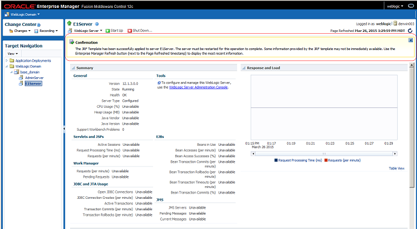Click the AdminServer server icon
This screenshot has height=229, width=417.
[21, 78]
